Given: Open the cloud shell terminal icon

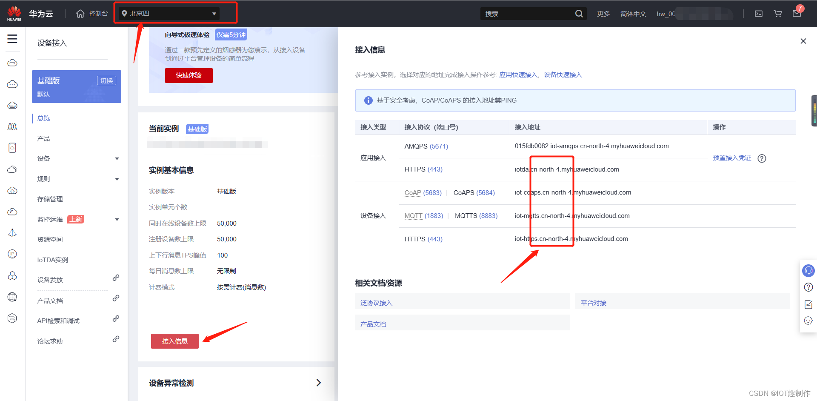Looking at the screenshot, I should [x=759, y=14].
